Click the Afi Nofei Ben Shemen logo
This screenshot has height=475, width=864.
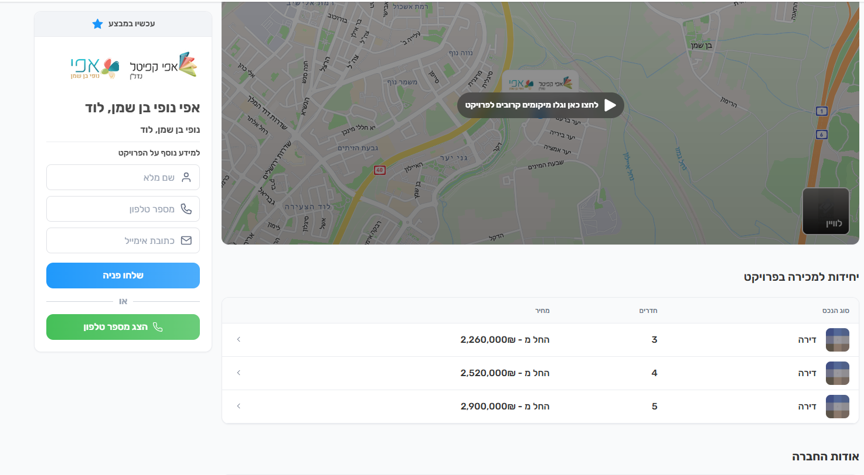click(x=94, y=67)
